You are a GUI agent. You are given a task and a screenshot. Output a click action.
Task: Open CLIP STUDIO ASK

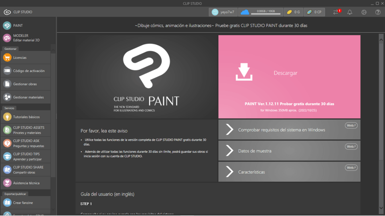click(26, 143)
